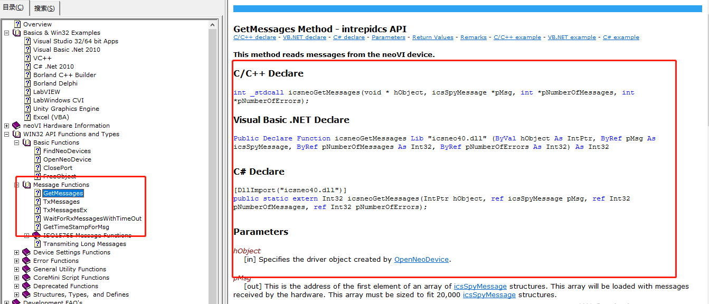Click page icon beside TxMessagesEx
Viewport: 709px width, 304px height.
point(37,210)
